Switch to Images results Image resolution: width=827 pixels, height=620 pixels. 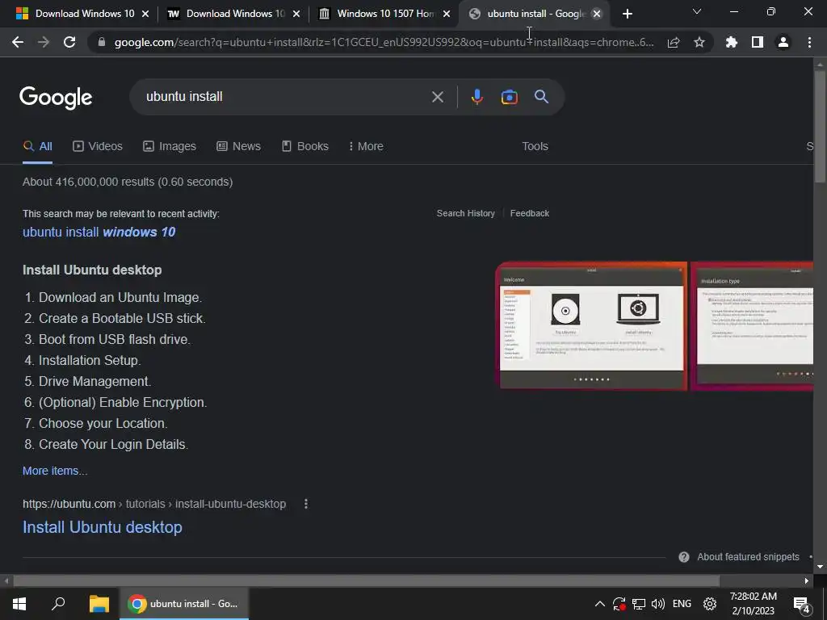(x=170, y=146)
